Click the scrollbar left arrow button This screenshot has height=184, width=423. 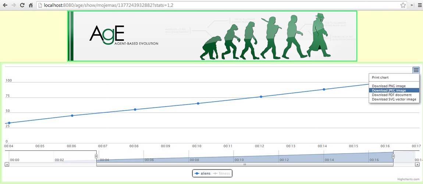click(7, 165)
